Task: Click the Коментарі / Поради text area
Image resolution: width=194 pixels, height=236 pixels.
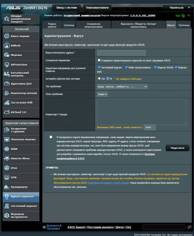Action: point(141,112)
